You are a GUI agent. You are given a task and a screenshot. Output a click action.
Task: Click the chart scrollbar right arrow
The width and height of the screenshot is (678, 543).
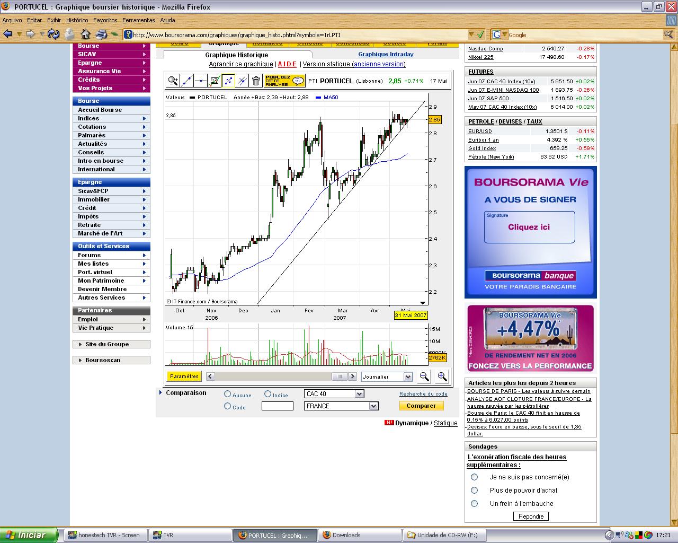click(352, 376)
